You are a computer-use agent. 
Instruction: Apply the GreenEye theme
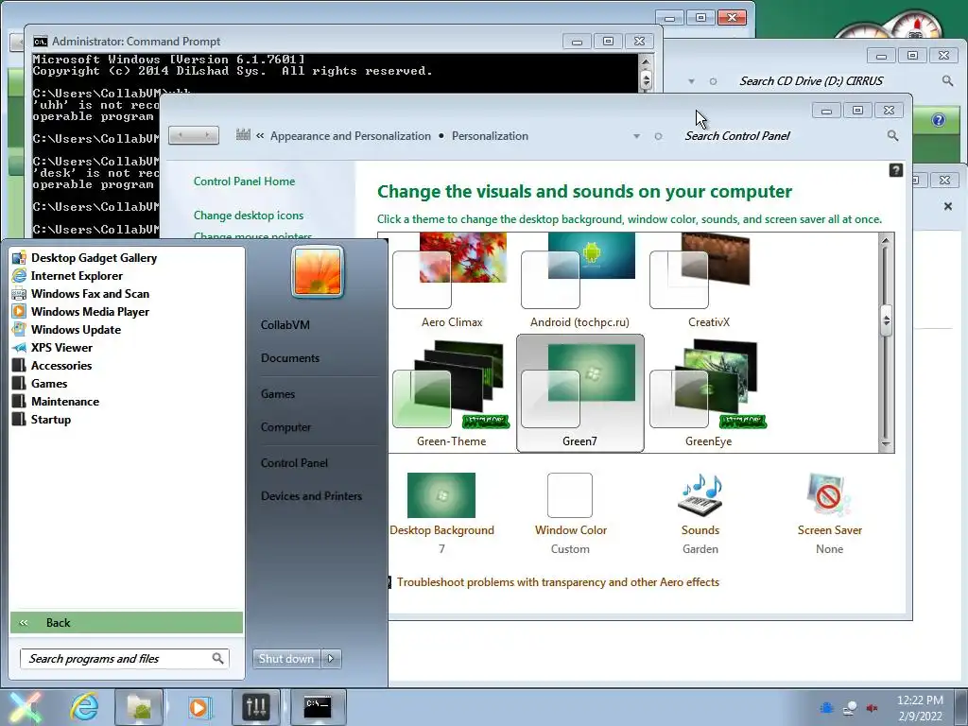click(x=709, y=393)
